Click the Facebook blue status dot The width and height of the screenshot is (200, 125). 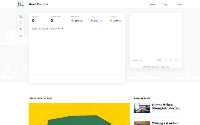(72, 21)
